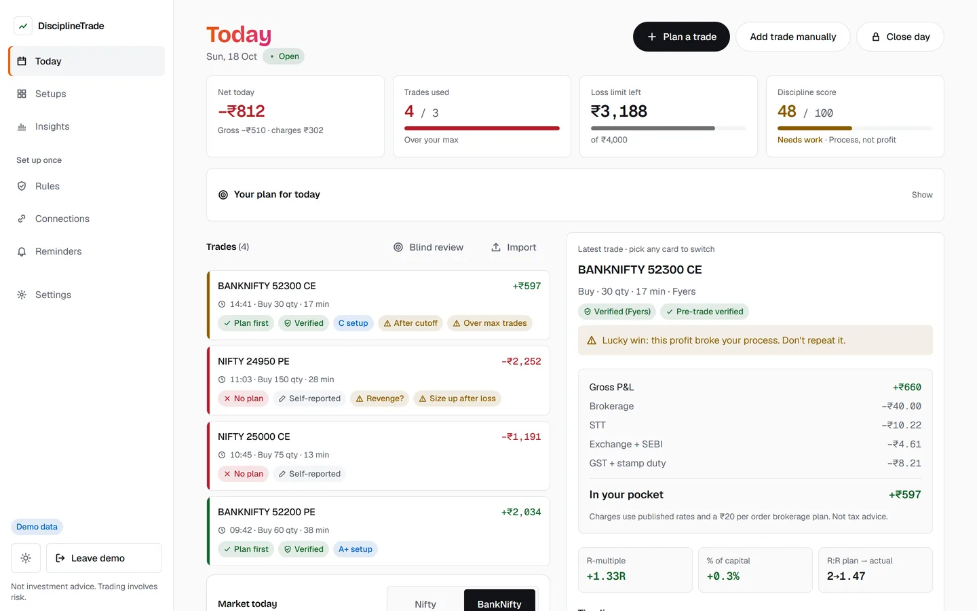
Task: Open the Insights page
Action: 87,126
